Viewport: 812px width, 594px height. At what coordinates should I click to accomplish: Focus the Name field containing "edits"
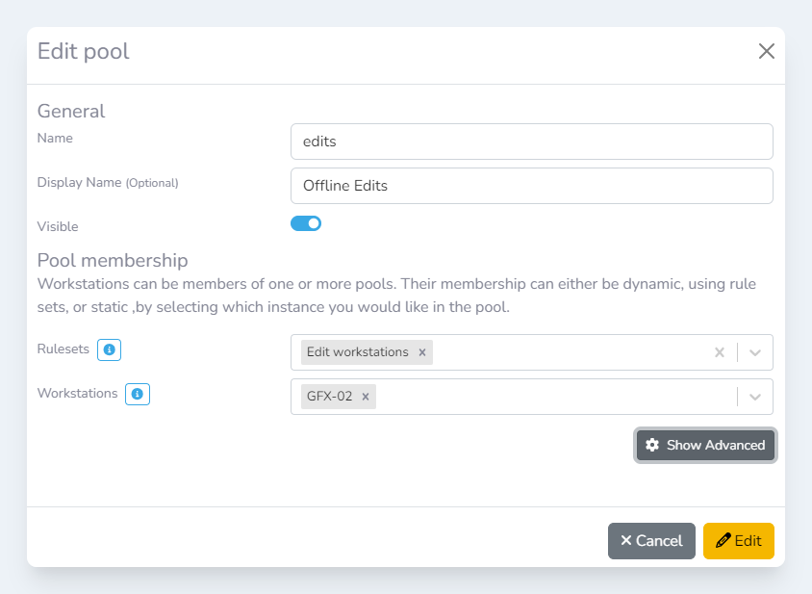531,142
